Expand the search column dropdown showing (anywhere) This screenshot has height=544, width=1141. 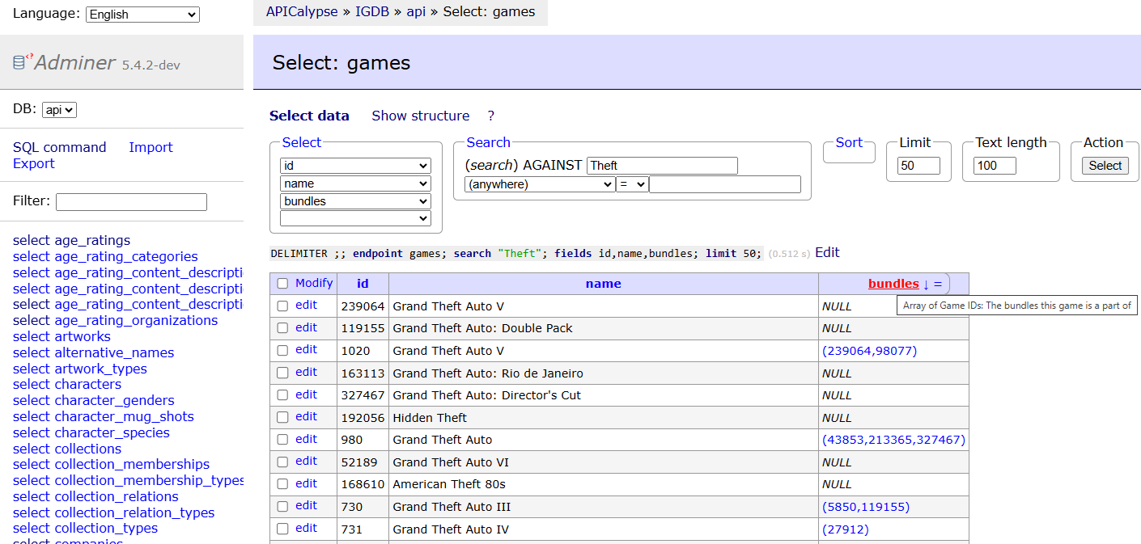click(x=539, y=184)
